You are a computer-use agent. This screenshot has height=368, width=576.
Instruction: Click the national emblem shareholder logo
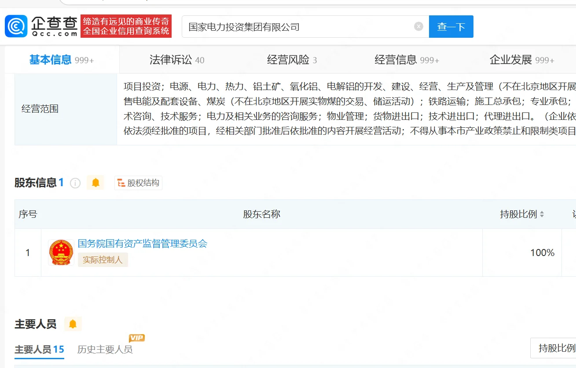click(61, 253)
